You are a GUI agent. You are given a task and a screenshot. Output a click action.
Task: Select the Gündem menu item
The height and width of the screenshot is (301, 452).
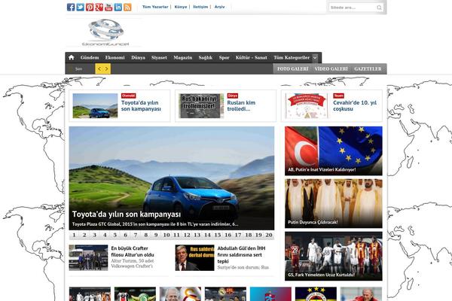pyautogui.click(x=90, y=58)
